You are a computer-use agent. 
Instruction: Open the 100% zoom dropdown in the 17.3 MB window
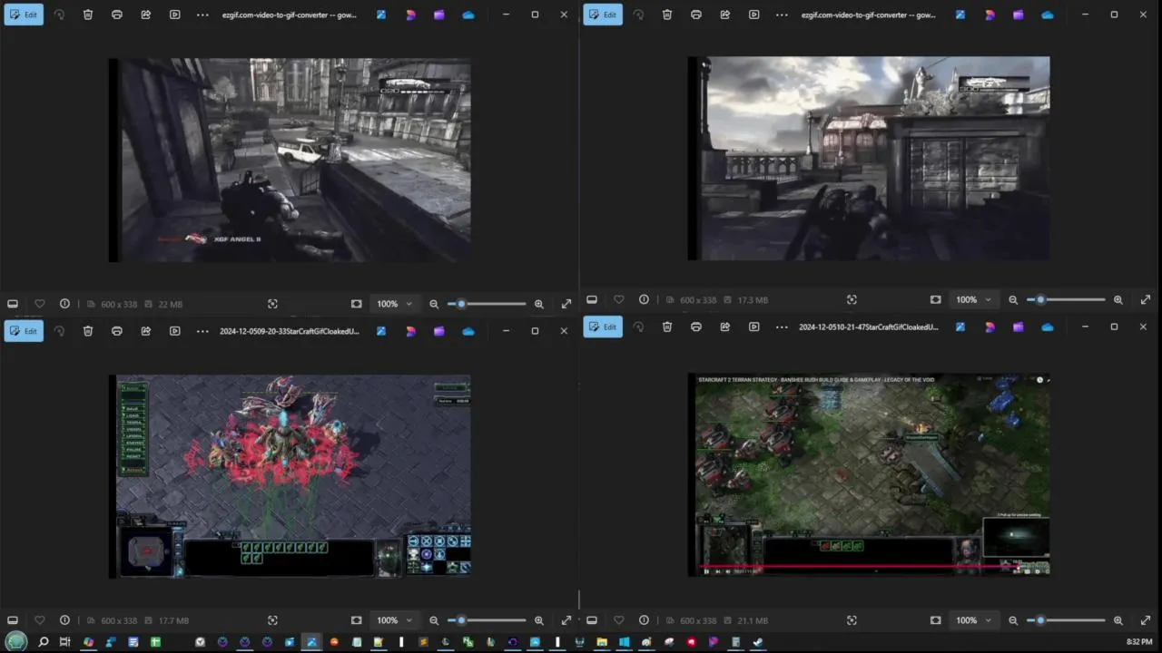coord(973,299)
